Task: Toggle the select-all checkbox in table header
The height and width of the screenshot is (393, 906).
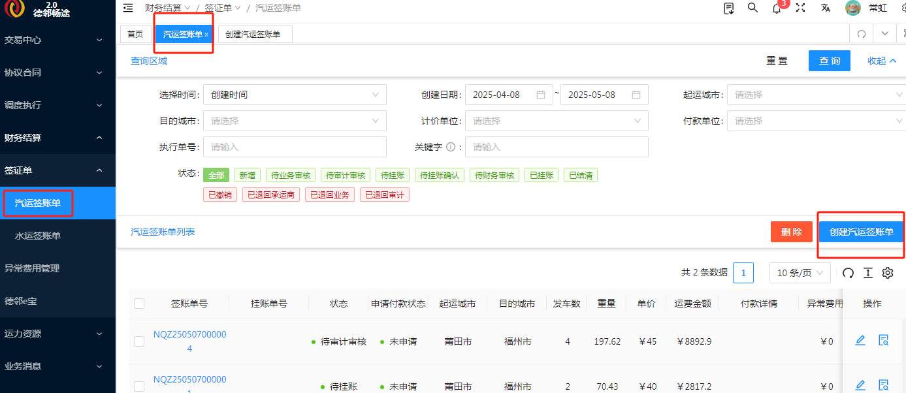Action: (x=139, y=304)
